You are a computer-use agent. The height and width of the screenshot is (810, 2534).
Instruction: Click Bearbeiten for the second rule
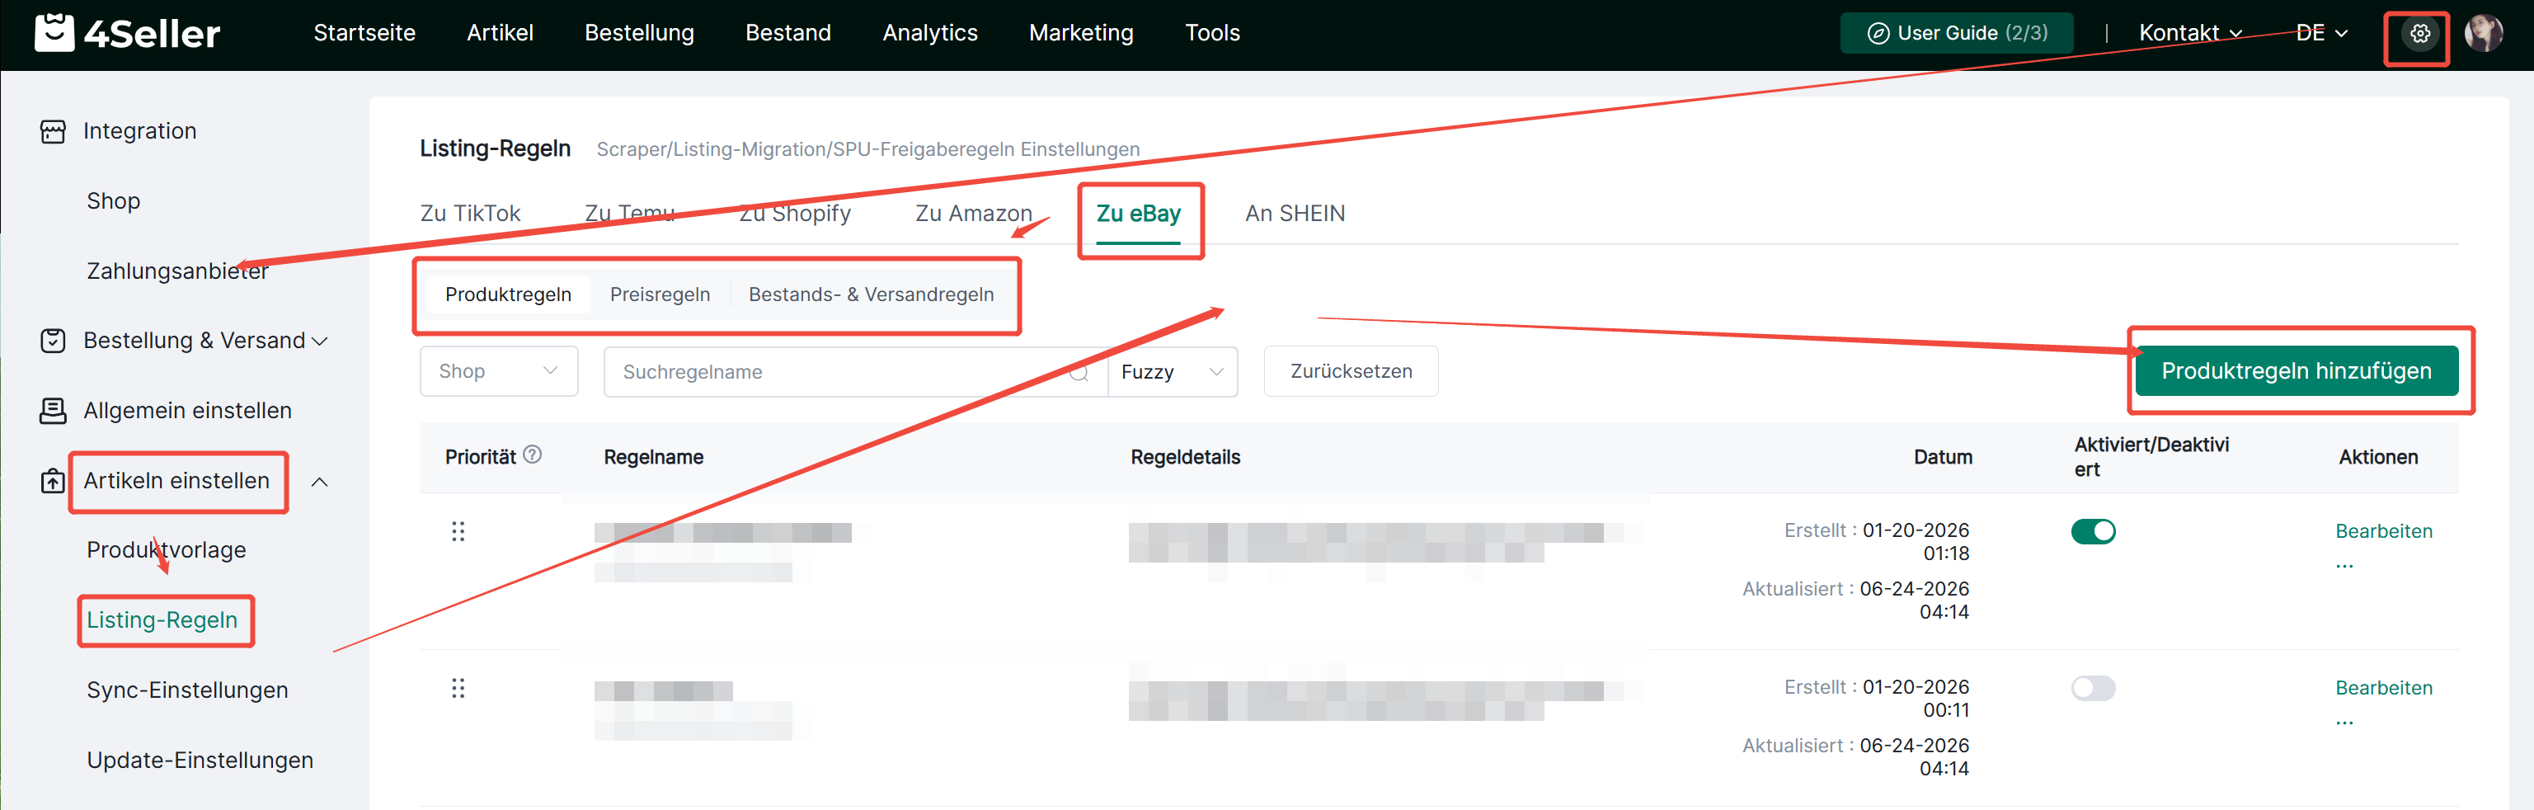(2383, 688)
